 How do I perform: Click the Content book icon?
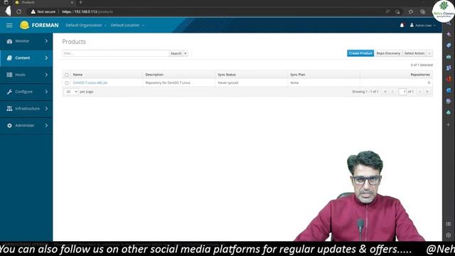pyautogui.click(x=9, y=58)
